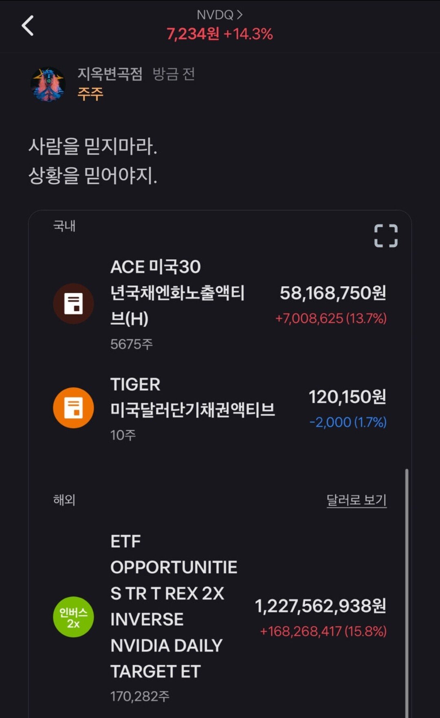Image resolution: width=440 pixels, height=718 pixels.
Task: Tap the orange TIGER bond icon
Action: (x=73, y=408)
